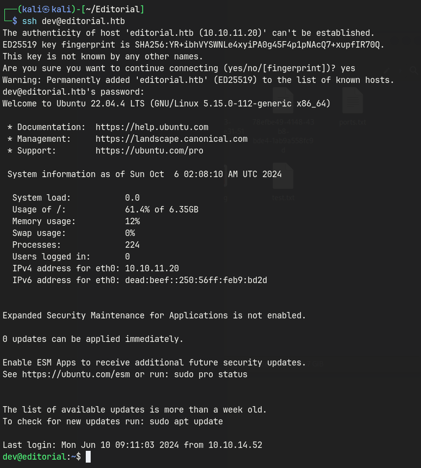421x468 pixels.
Task: Click the IPv4 address 10.10.11.20 value
Action: (152, 268)
